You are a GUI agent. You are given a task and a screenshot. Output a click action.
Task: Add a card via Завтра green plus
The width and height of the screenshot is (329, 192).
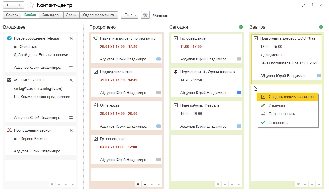coord(321,27)
